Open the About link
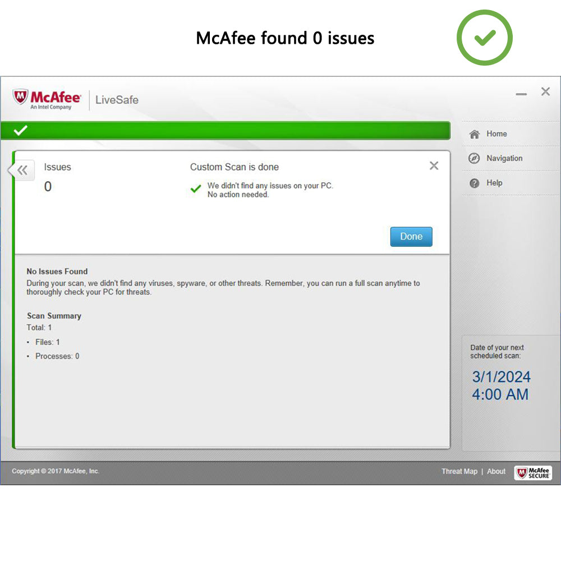Screen dimensions: 561x561 [x=496, y=471]
